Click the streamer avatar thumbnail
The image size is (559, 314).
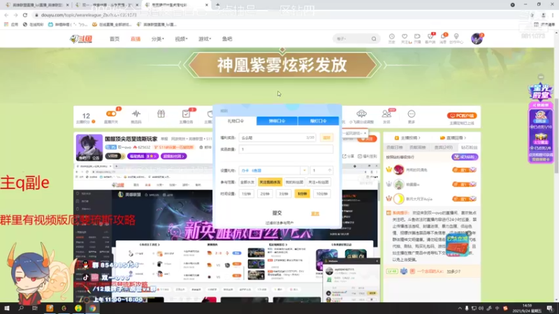coord(89,147)
